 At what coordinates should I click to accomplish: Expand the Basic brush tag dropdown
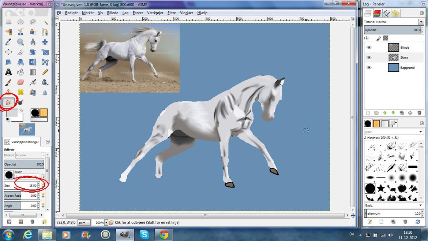point(421,205)
